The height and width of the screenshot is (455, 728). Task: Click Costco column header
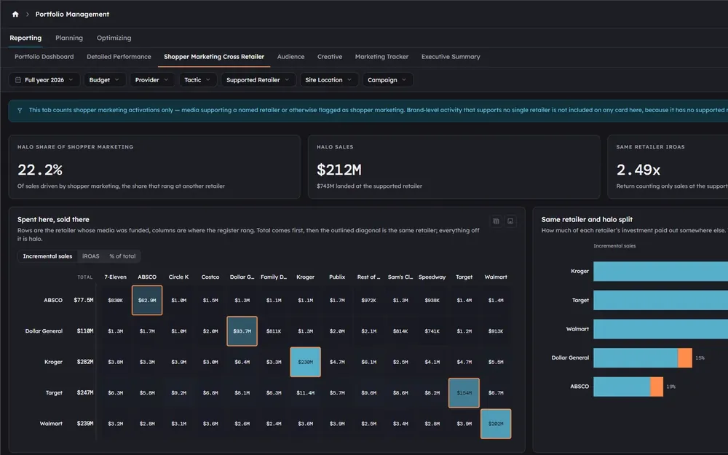210,277
